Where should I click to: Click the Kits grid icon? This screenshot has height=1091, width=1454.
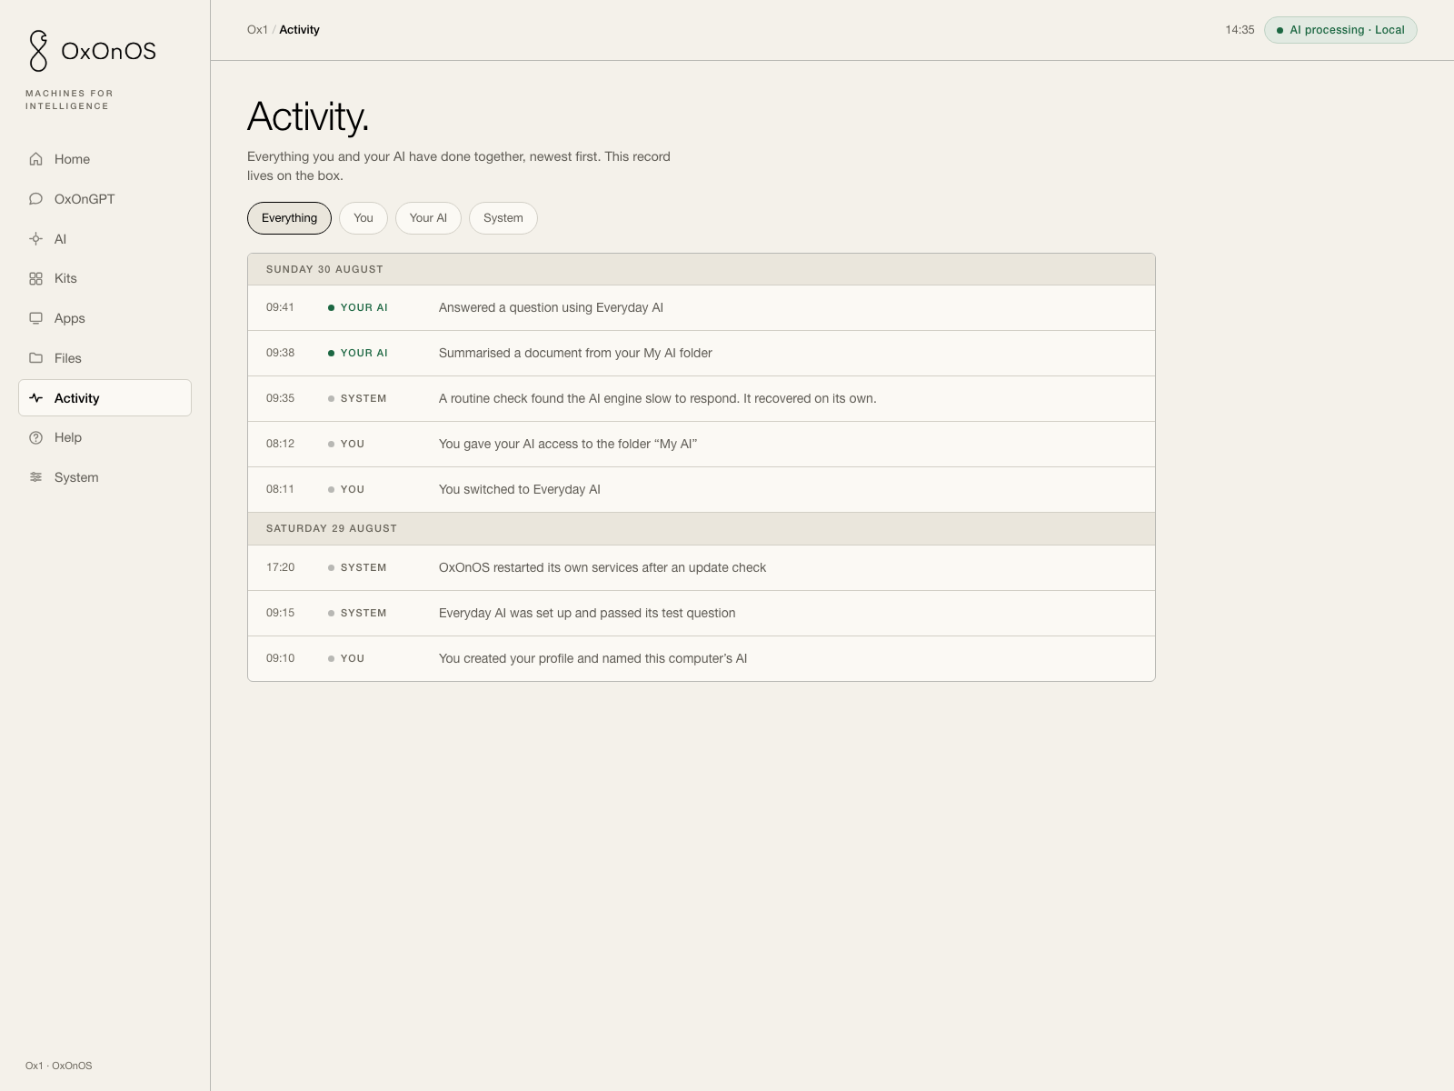(35, 278)
